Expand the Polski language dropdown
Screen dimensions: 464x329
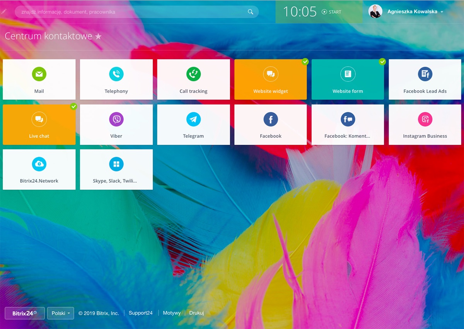pos(60,313)
